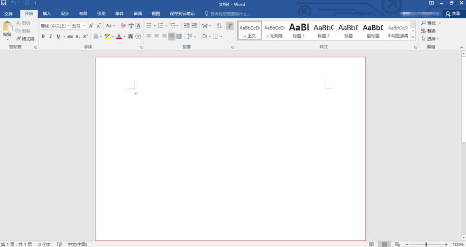Apply center paragraph alignment
The width and height of the screenshot is (466, 247).
click(157, 36)
